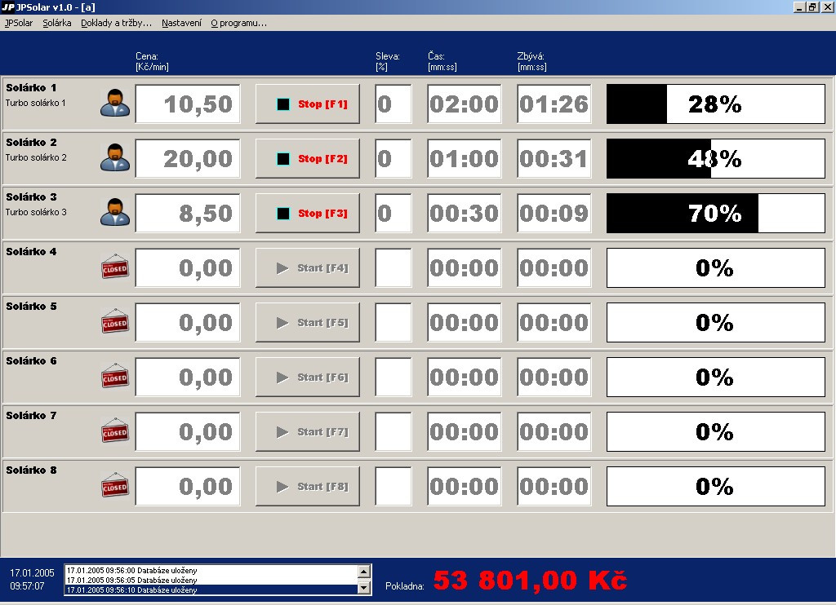The image size is (836, 605).
Task: Click the CLOSED sign icon for Solárko 4
Action: [x=115, y=267]
